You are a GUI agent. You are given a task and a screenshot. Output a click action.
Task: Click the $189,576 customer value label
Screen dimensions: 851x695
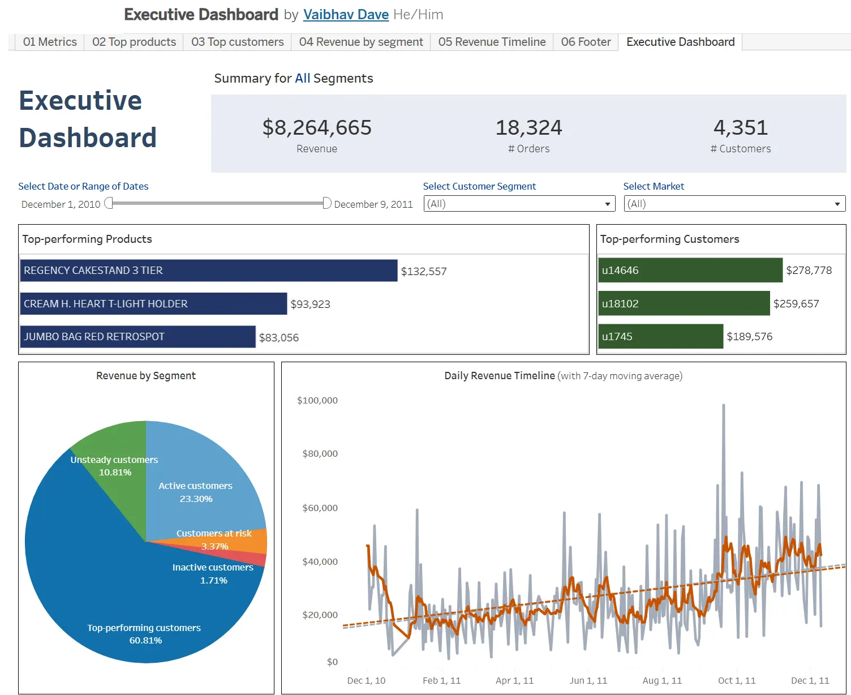click(x=750, y=337)
